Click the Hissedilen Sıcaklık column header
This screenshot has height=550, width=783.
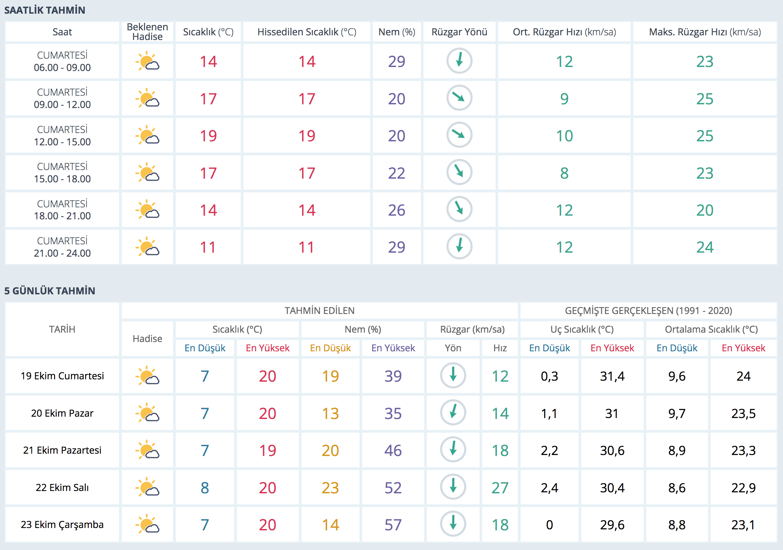pos(306,32)
